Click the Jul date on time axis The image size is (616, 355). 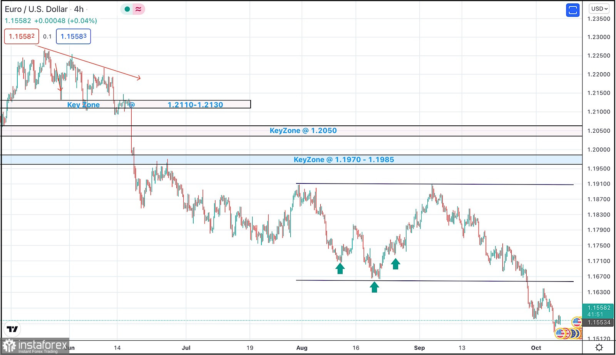186,348
